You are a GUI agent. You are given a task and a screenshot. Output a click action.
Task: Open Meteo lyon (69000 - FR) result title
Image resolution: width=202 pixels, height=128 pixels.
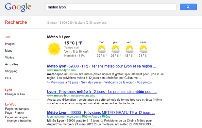coord(102,66)
